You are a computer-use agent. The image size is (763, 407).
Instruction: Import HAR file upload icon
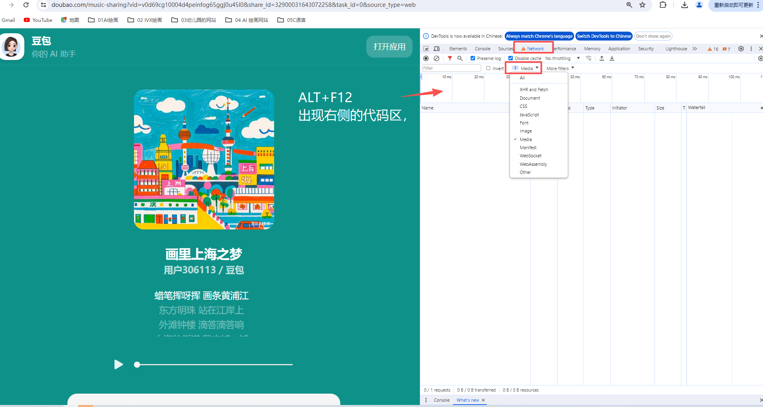[x=602, y=58]
